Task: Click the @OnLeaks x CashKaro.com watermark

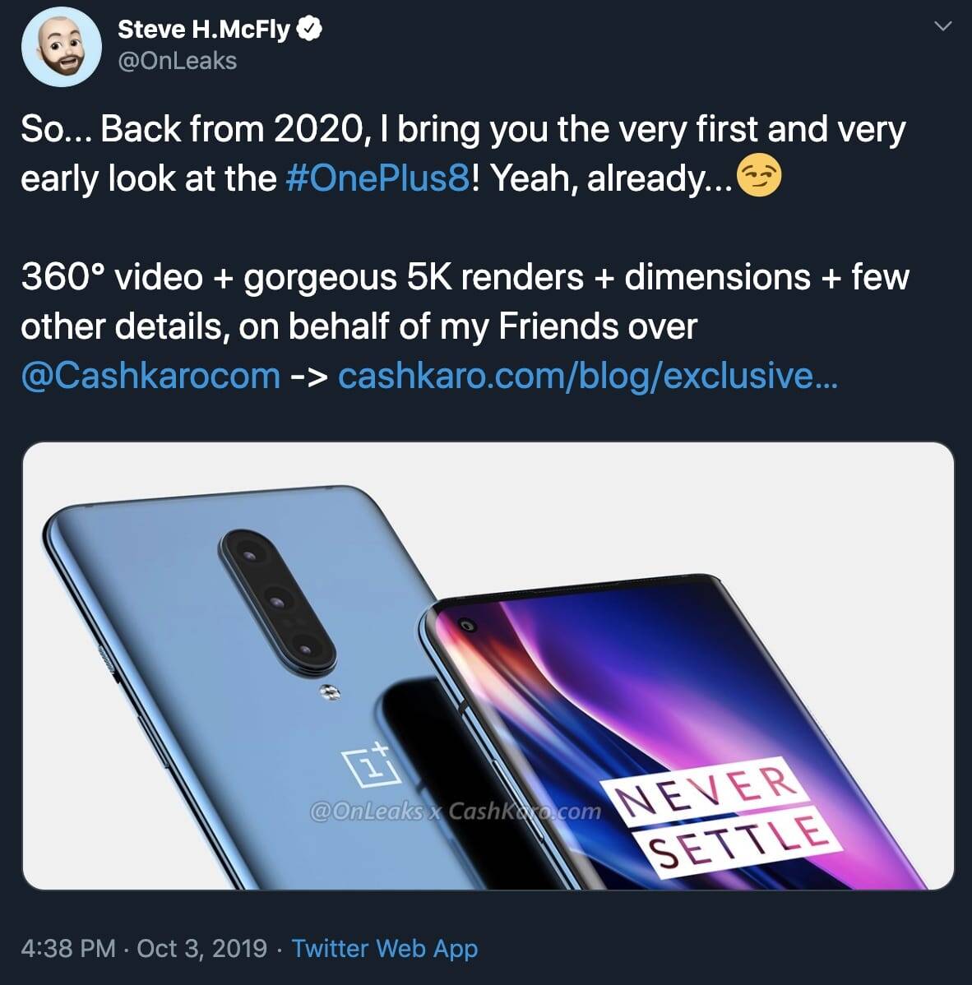Action: (455, 812)
